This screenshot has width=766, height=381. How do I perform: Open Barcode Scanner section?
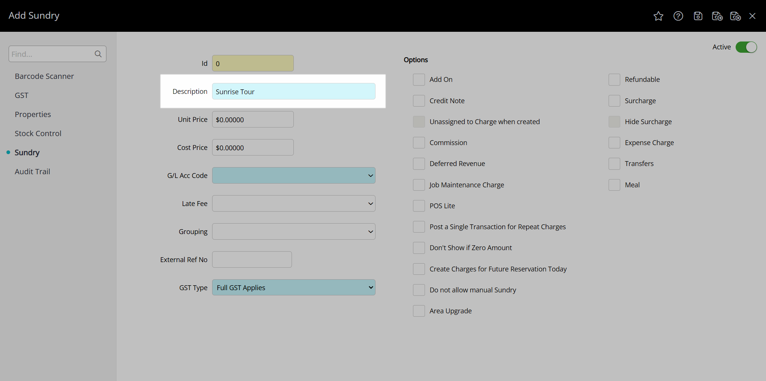tap(44, 76)
